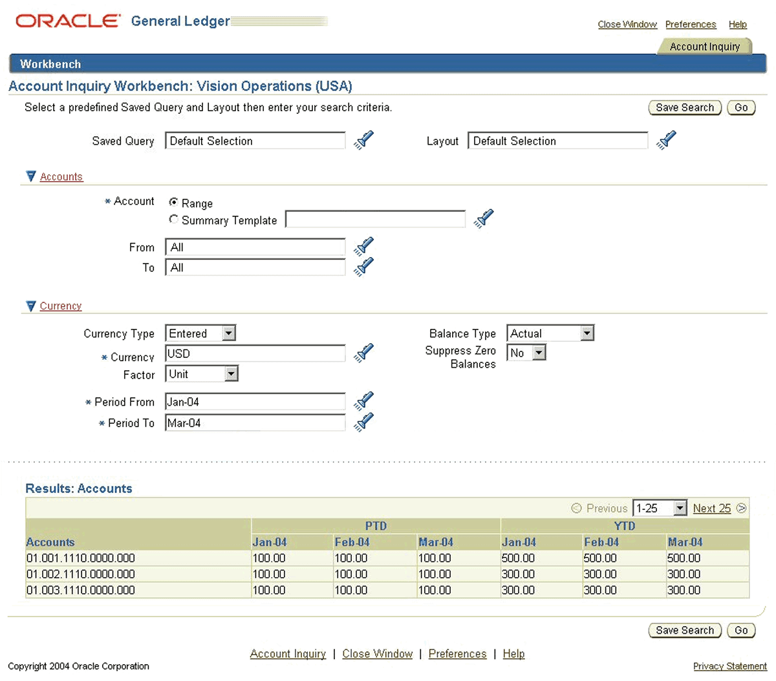Search Period From with the flashlight icon

pos(363,401)
